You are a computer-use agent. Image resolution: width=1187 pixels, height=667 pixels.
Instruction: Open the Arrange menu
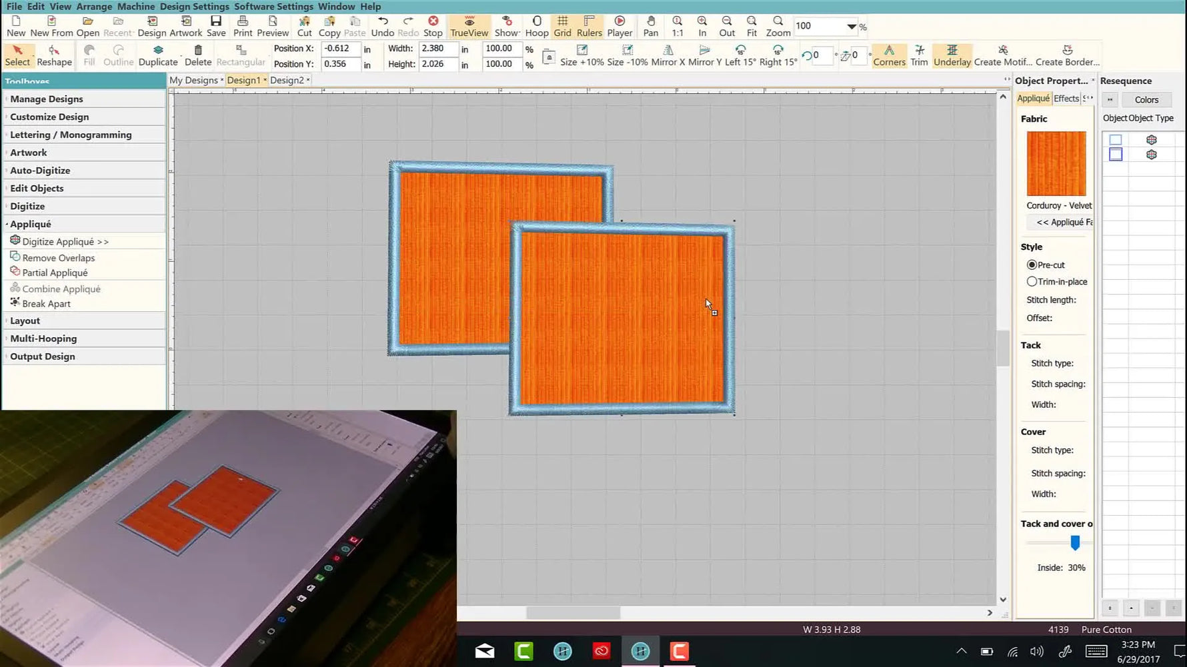(x=93, y=6)
